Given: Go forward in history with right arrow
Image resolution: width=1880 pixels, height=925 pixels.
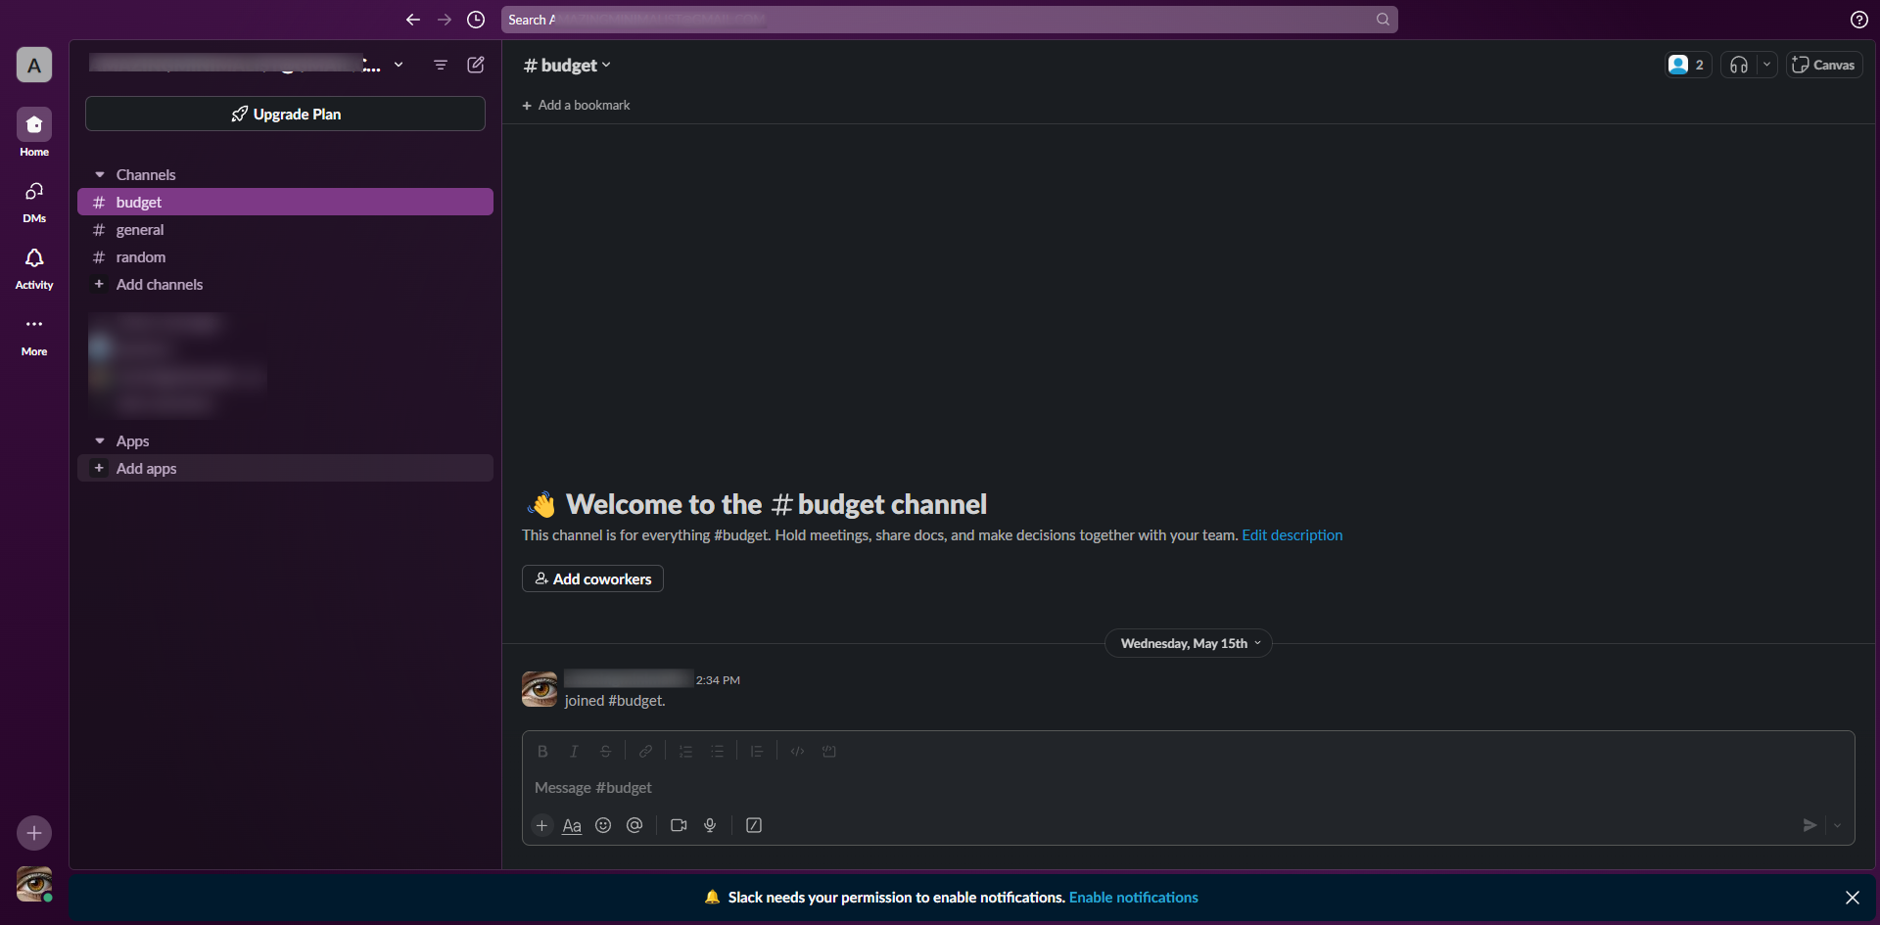Looking at the screenshot, I should (445, 20).
